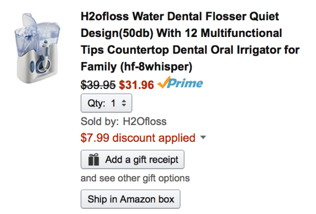The width and height of the screenshot is (316, 214).
Task: Click the Qty up-down arrows icon
Action: (123, 103)
